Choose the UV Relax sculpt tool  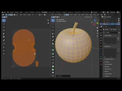point(4,51)
